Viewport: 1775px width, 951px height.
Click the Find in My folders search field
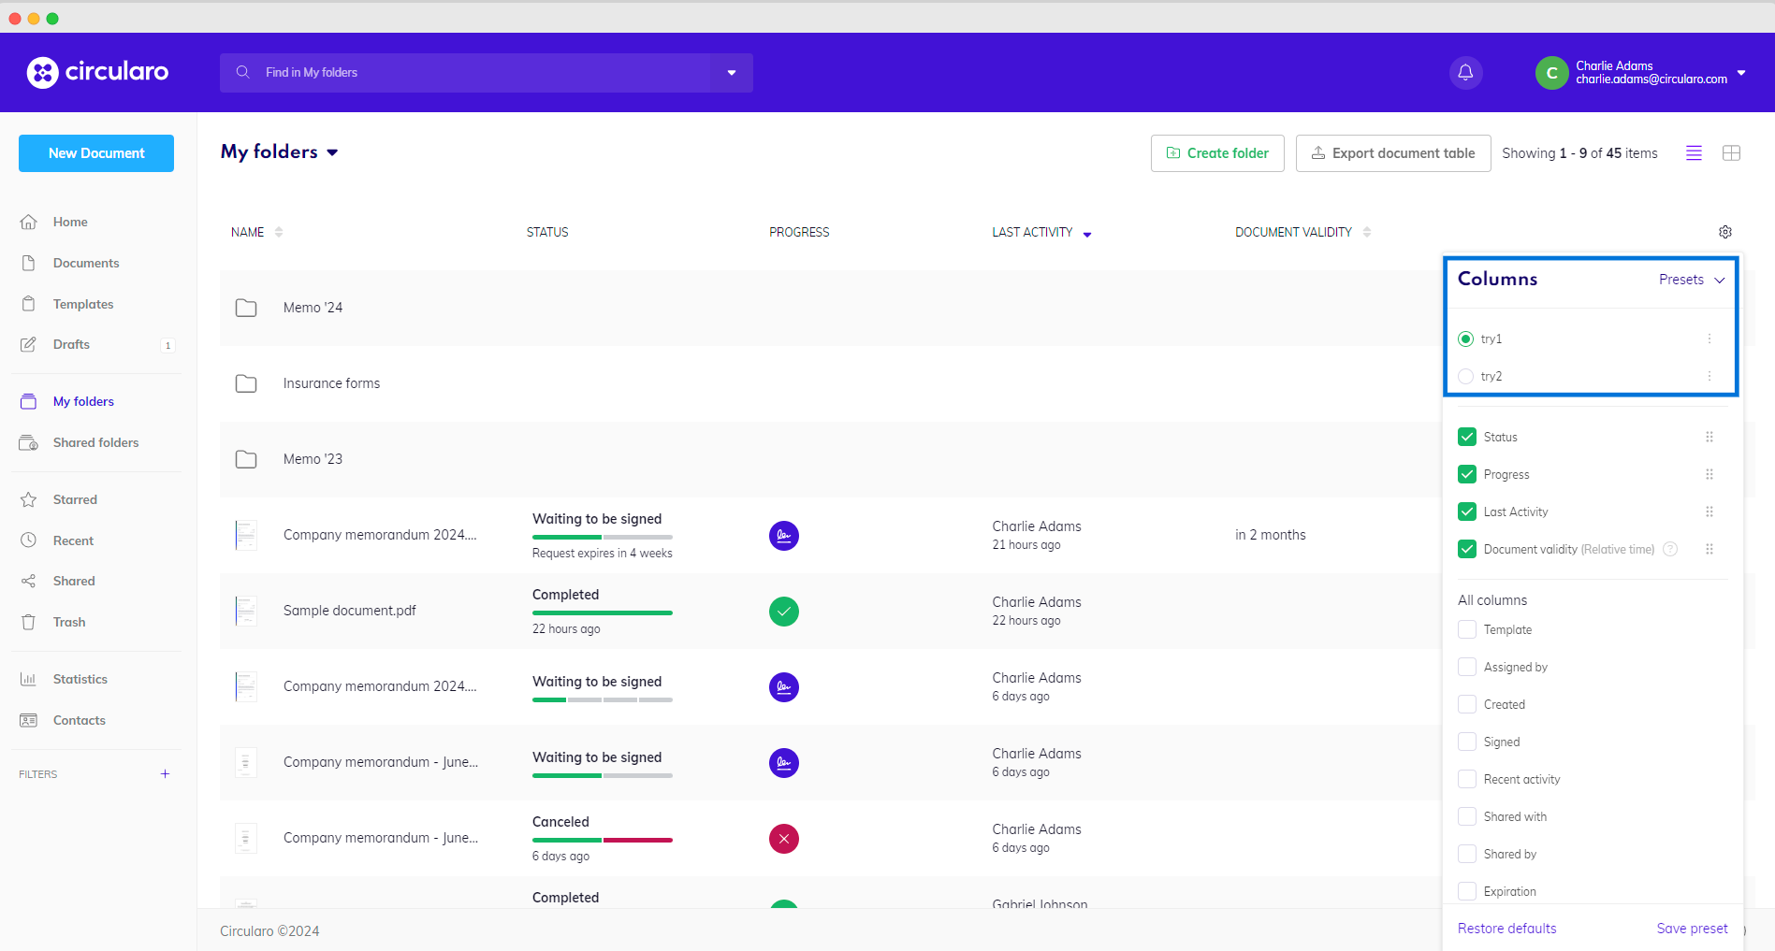468,73
